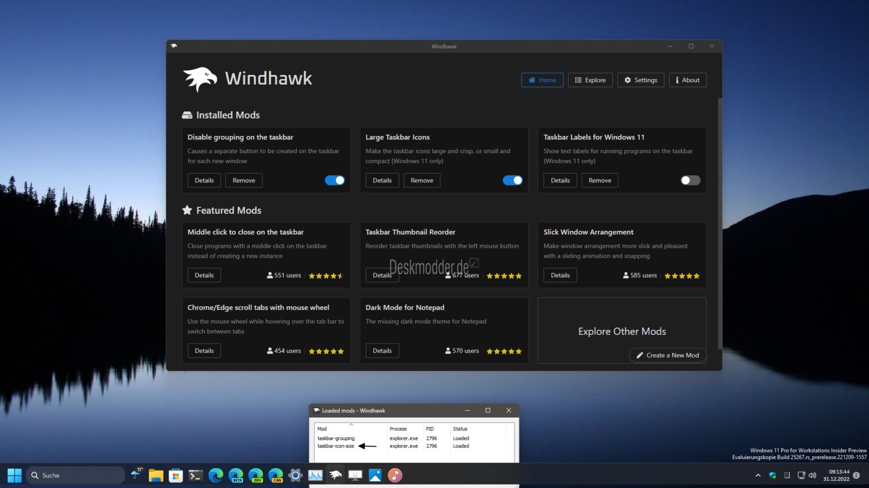Launch Microsoft Edge Beta from the taskbar
This screenshot has height=488, width=869.
[236, 475]
